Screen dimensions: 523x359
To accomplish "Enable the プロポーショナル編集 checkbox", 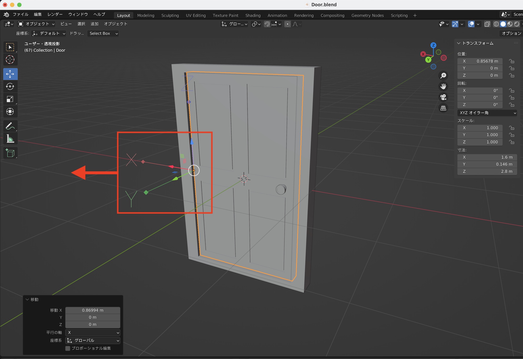I will 68,348.
